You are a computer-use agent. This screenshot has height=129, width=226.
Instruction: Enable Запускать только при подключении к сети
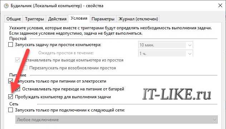pyautogui.click(x=10, y=110)
